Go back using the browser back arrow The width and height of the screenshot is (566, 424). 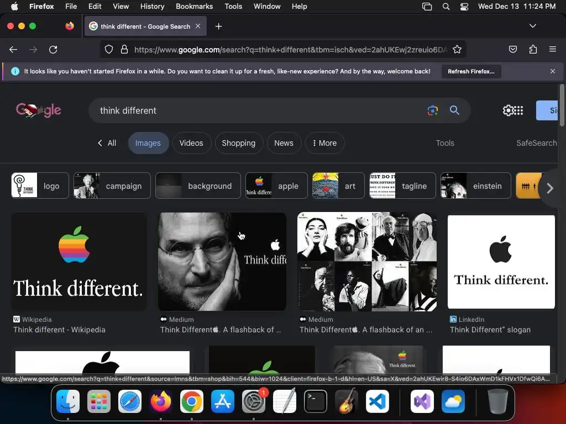pyautogui.click(x=13, y=49)
